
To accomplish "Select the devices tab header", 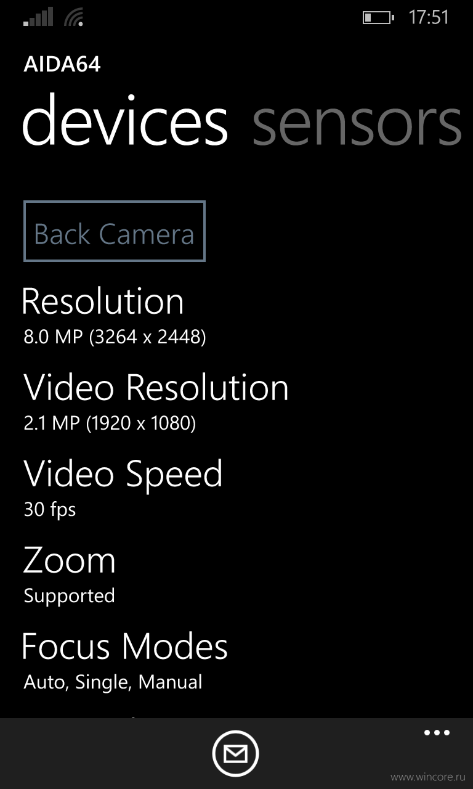I will coord(126,120).
